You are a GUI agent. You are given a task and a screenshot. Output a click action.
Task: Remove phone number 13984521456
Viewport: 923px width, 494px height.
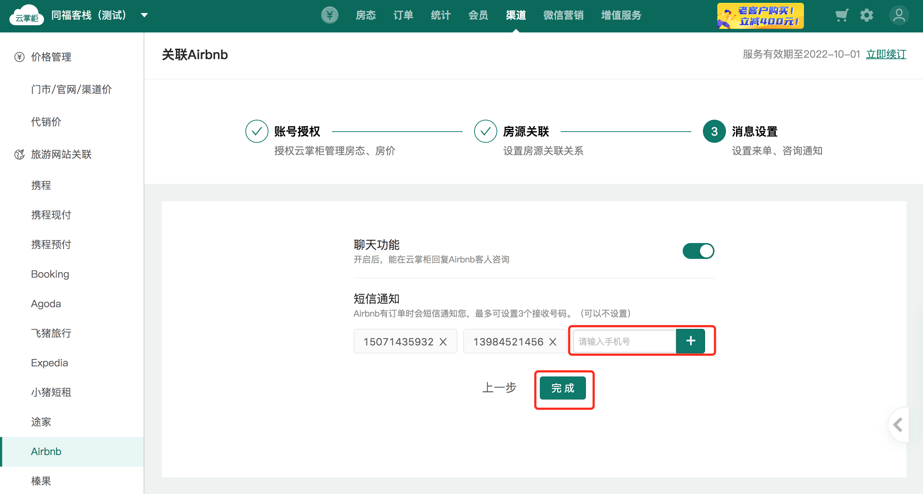tap(553, 342)
